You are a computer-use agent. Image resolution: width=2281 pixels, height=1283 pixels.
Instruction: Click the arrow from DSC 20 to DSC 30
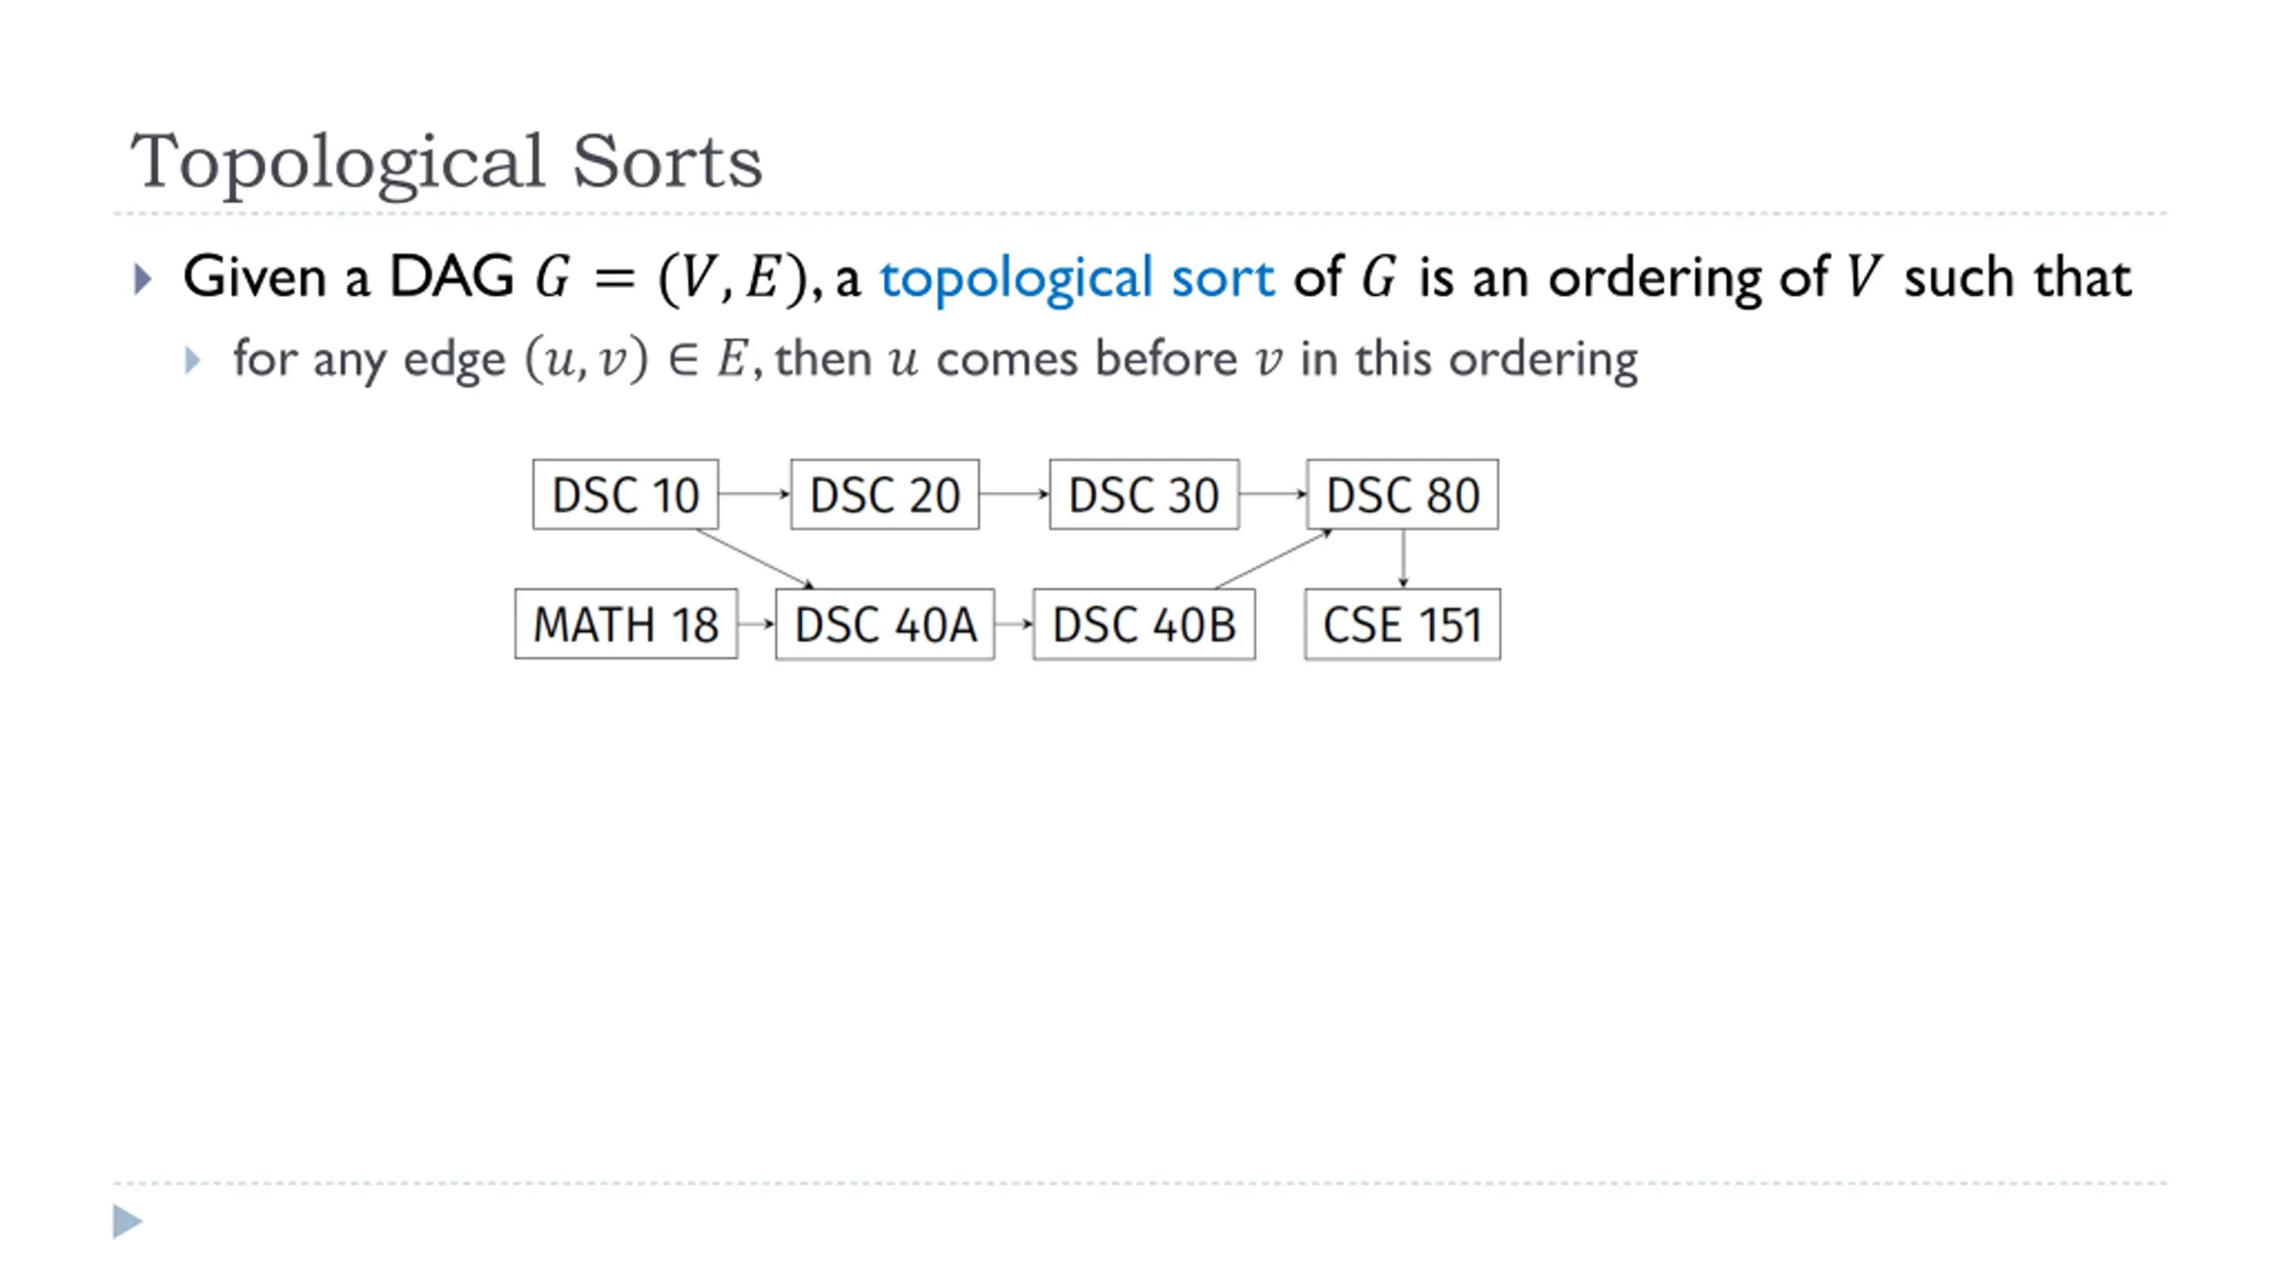pos(1014,494)
